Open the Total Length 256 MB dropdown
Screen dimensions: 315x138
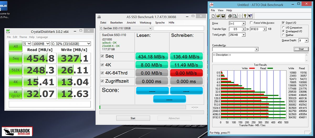tap(243, 35)
